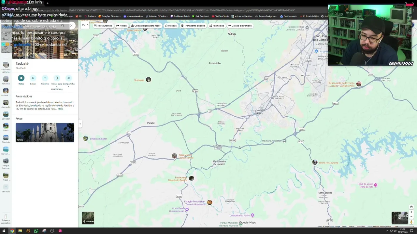
Task: Open Taubaté Fotos thumbnail
Action: pyautogui.click(x=45, y=133)
